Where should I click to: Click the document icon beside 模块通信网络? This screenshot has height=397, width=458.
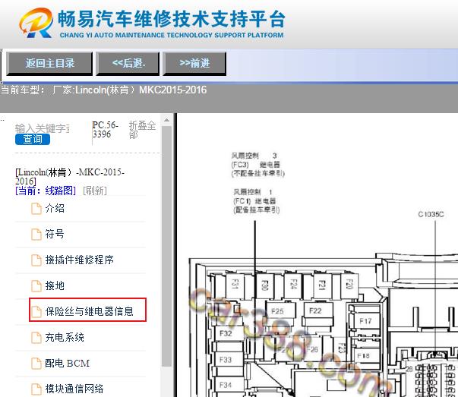36,389
